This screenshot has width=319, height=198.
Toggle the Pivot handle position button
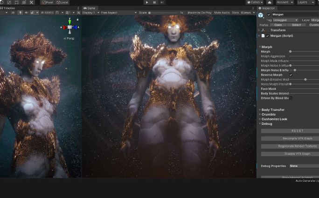click(48, 2)
